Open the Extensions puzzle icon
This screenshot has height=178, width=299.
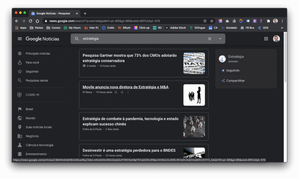point(268,21)
